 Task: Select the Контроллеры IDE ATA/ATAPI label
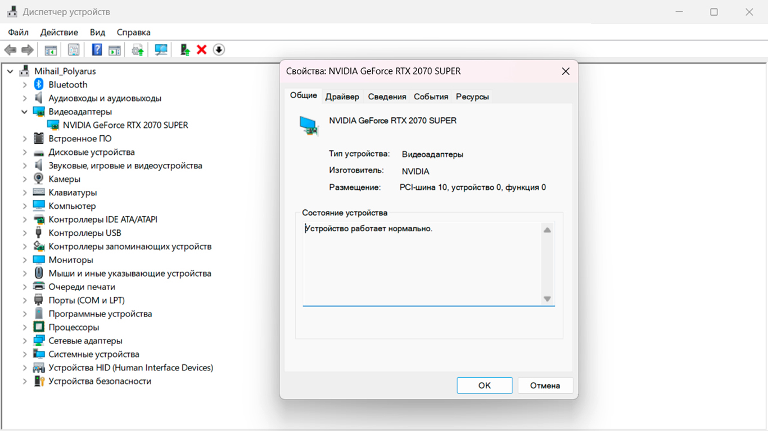pyautogui.click(x=103, y=219)
